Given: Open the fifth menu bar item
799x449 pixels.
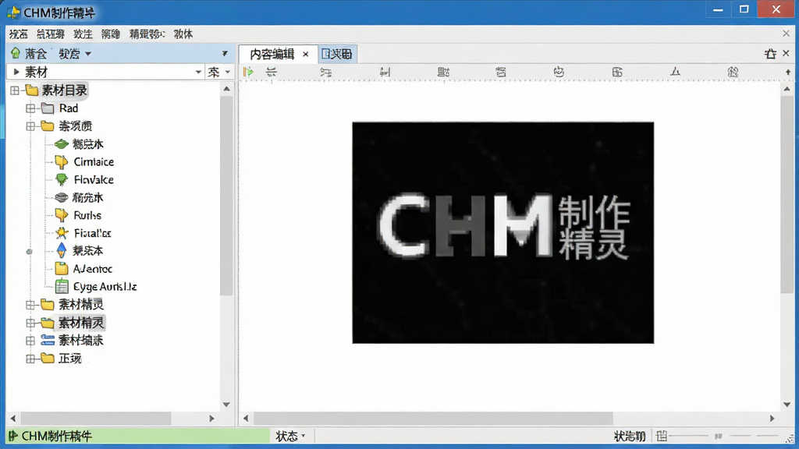Looking at the screenshot, I should click(x=147, y=34).
